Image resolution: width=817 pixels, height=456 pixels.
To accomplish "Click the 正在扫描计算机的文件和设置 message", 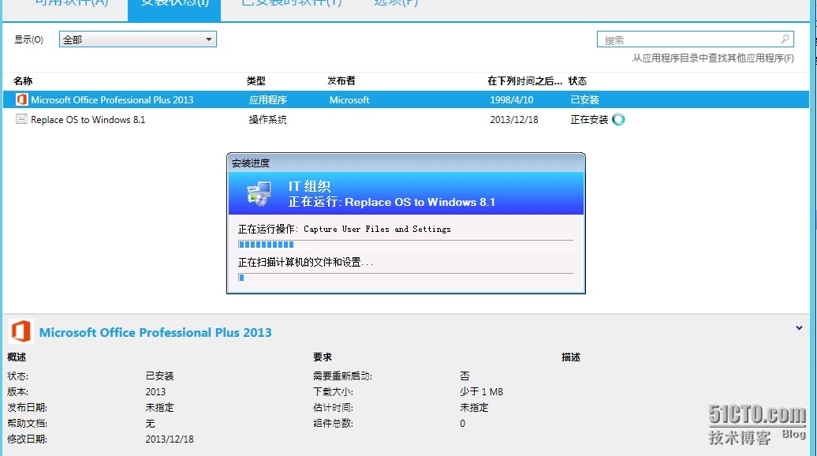I will (x=305, y=262).
